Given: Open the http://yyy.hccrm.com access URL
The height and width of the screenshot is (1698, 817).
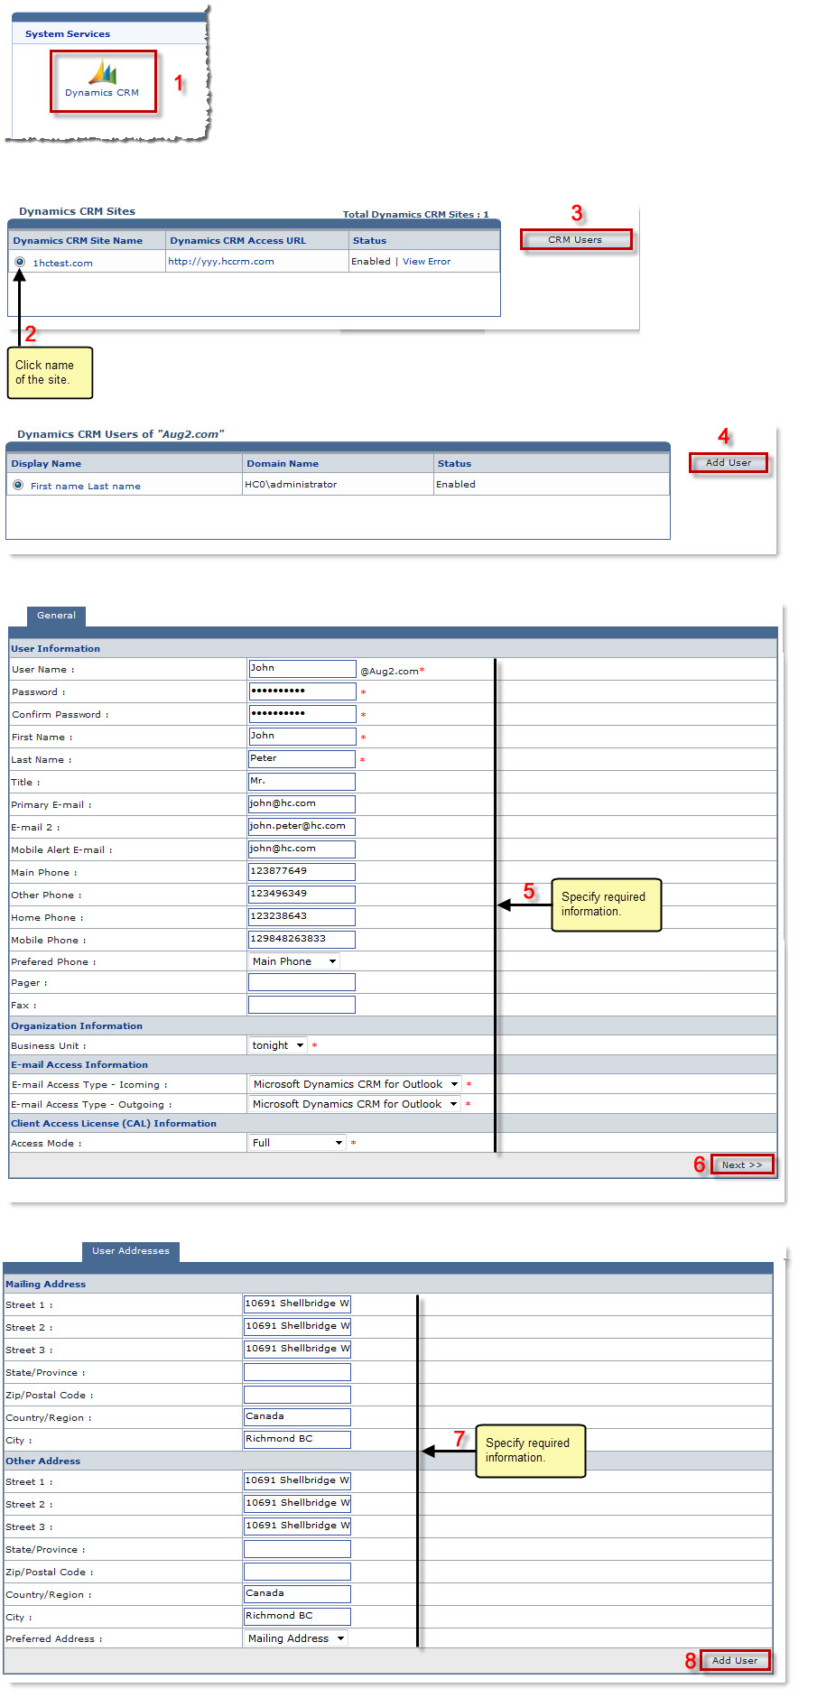Looking at the screenshot, I should [221, 262].
